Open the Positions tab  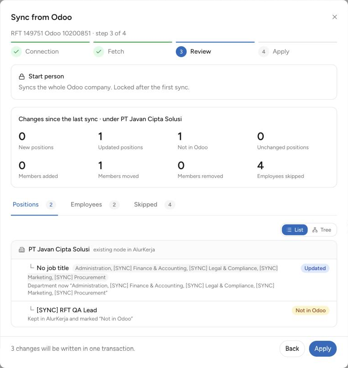(x=34, y=204)
